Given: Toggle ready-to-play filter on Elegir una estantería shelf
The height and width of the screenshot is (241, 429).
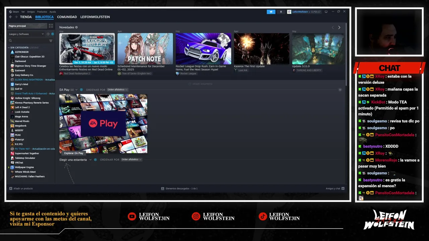Looking at the screenshot, I should pyautogui.click(x=95, y=160).
